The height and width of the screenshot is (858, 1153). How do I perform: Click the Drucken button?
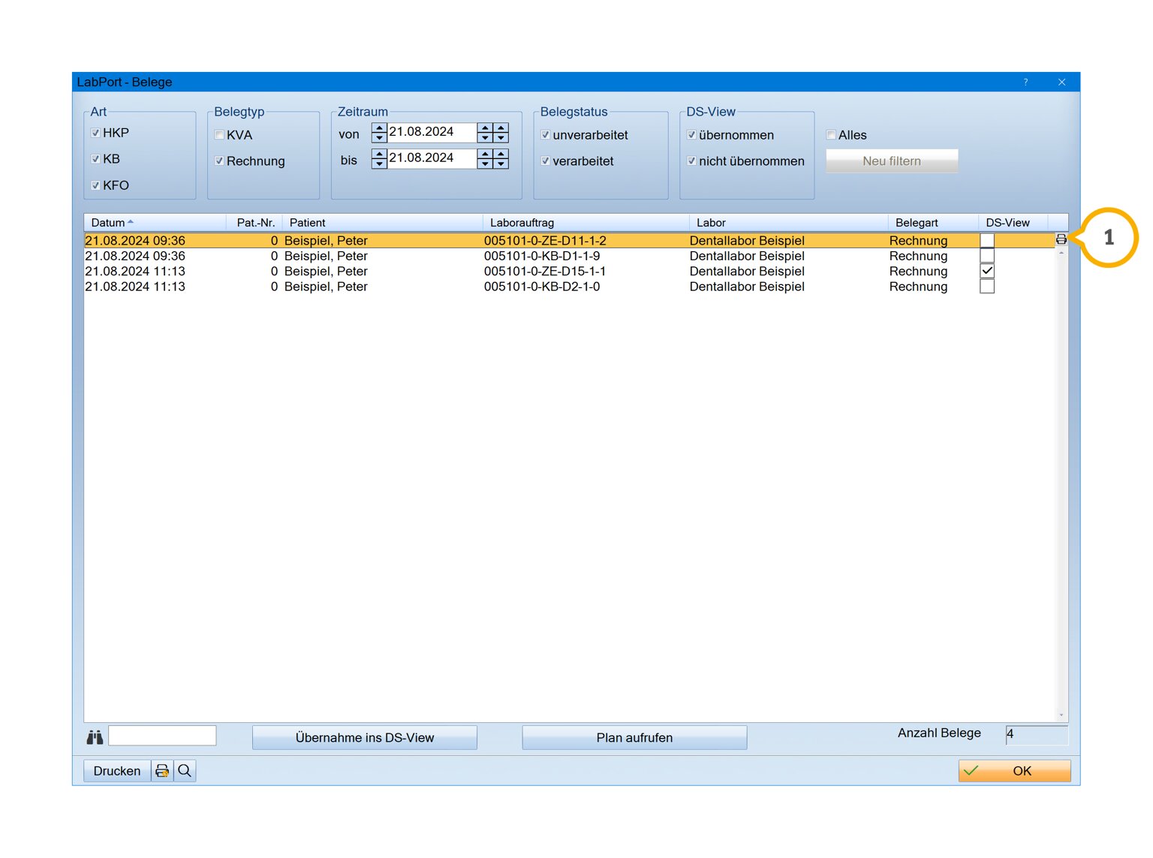pyautogui.click(x=117, y=771)
